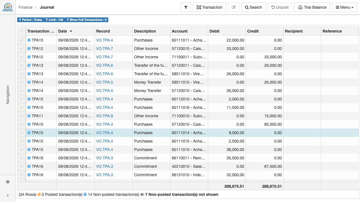Image resolution: width=360 pixels, height=202 pixels.
Task: Click the Trial Balance button
Action: [312, 7]
